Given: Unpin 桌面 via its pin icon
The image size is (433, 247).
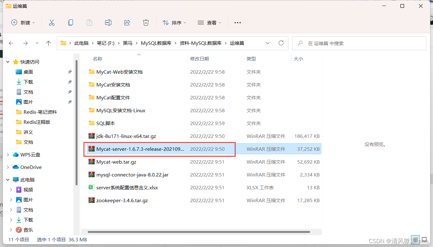Looking at the screenshot, I should tap(70, 72).
